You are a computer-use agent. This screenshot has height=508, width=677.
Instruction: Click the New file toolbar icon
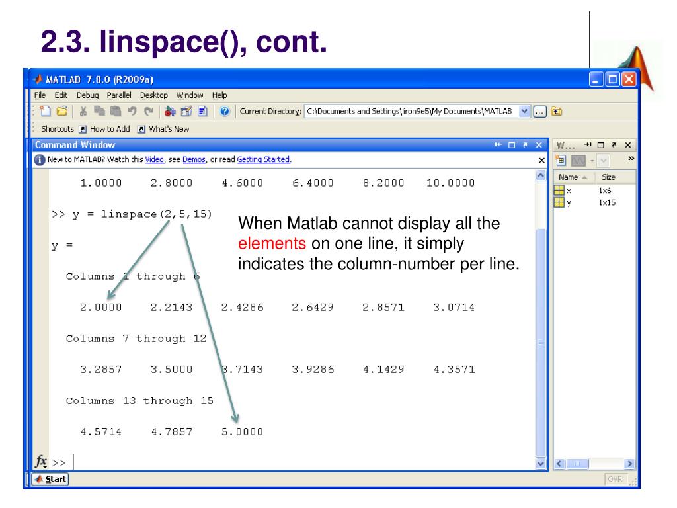click(46, 111)
